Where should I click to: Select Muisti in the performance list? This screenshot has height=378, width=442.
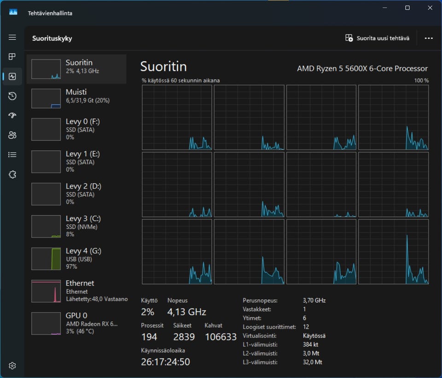click(x=76, y=98)
